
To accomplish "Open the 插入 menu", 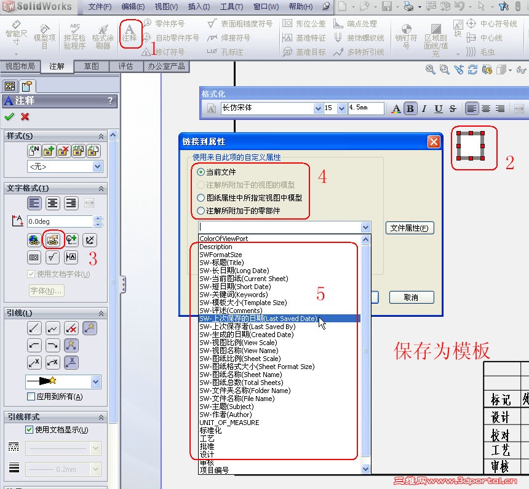I will tap(199, 6).
